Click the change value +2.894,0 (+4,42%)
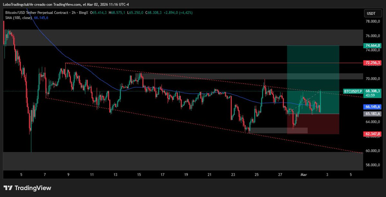The image size is (386, 197). click(179, 13)
